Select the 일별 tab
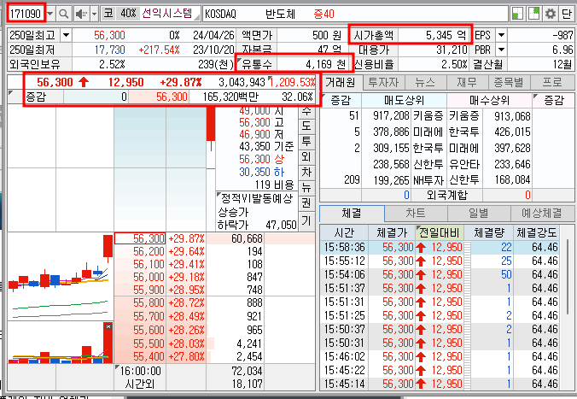 pyautogui.click(x=479, y=213)
